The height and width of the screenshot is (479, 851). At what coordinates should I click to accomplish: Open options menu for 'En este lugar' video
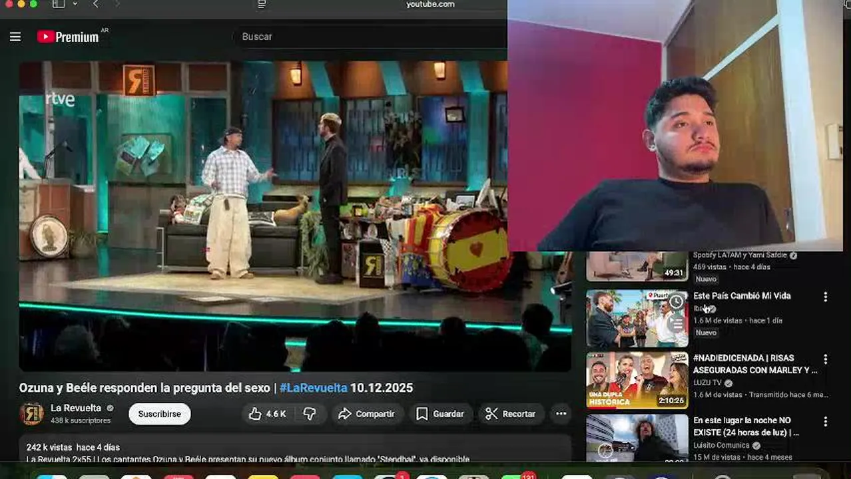(x=825, y=422)
